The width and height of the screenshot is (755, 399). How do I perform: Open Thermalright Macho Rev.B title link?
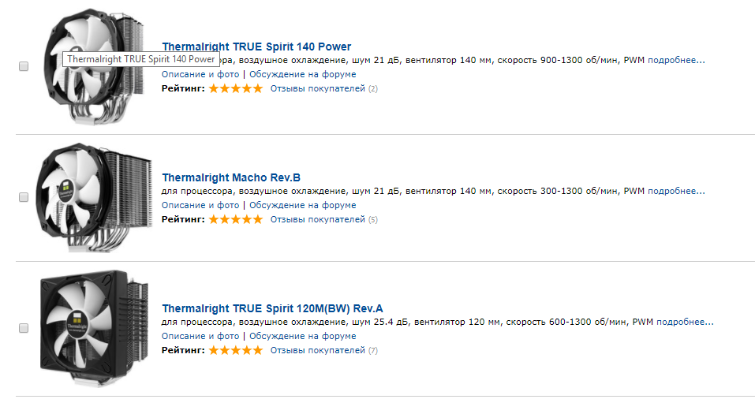231,177
